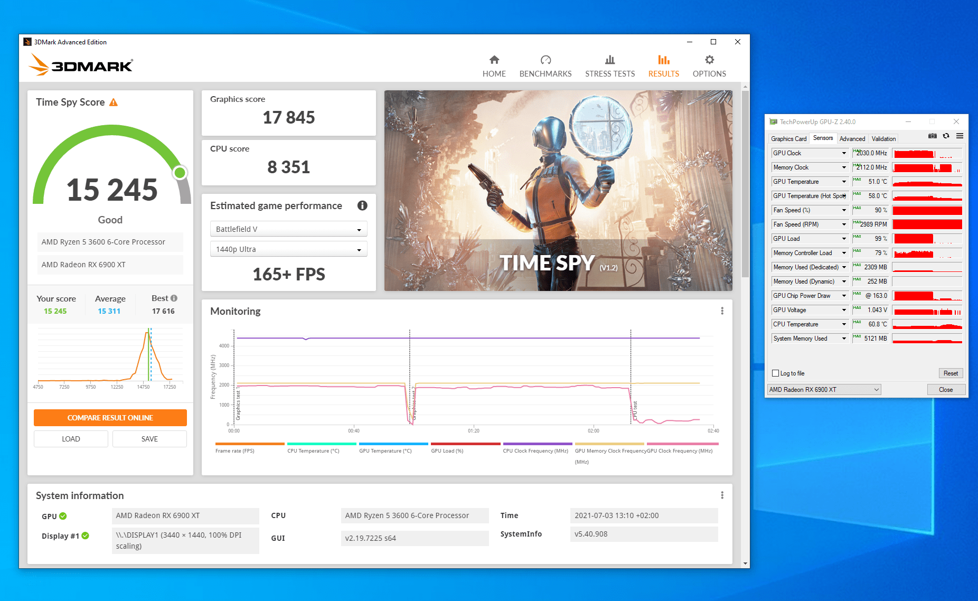Screen dimensions: 978x601
Task: Expand the CPU Temperature sensor dropdown
Action: pos(844,324)
